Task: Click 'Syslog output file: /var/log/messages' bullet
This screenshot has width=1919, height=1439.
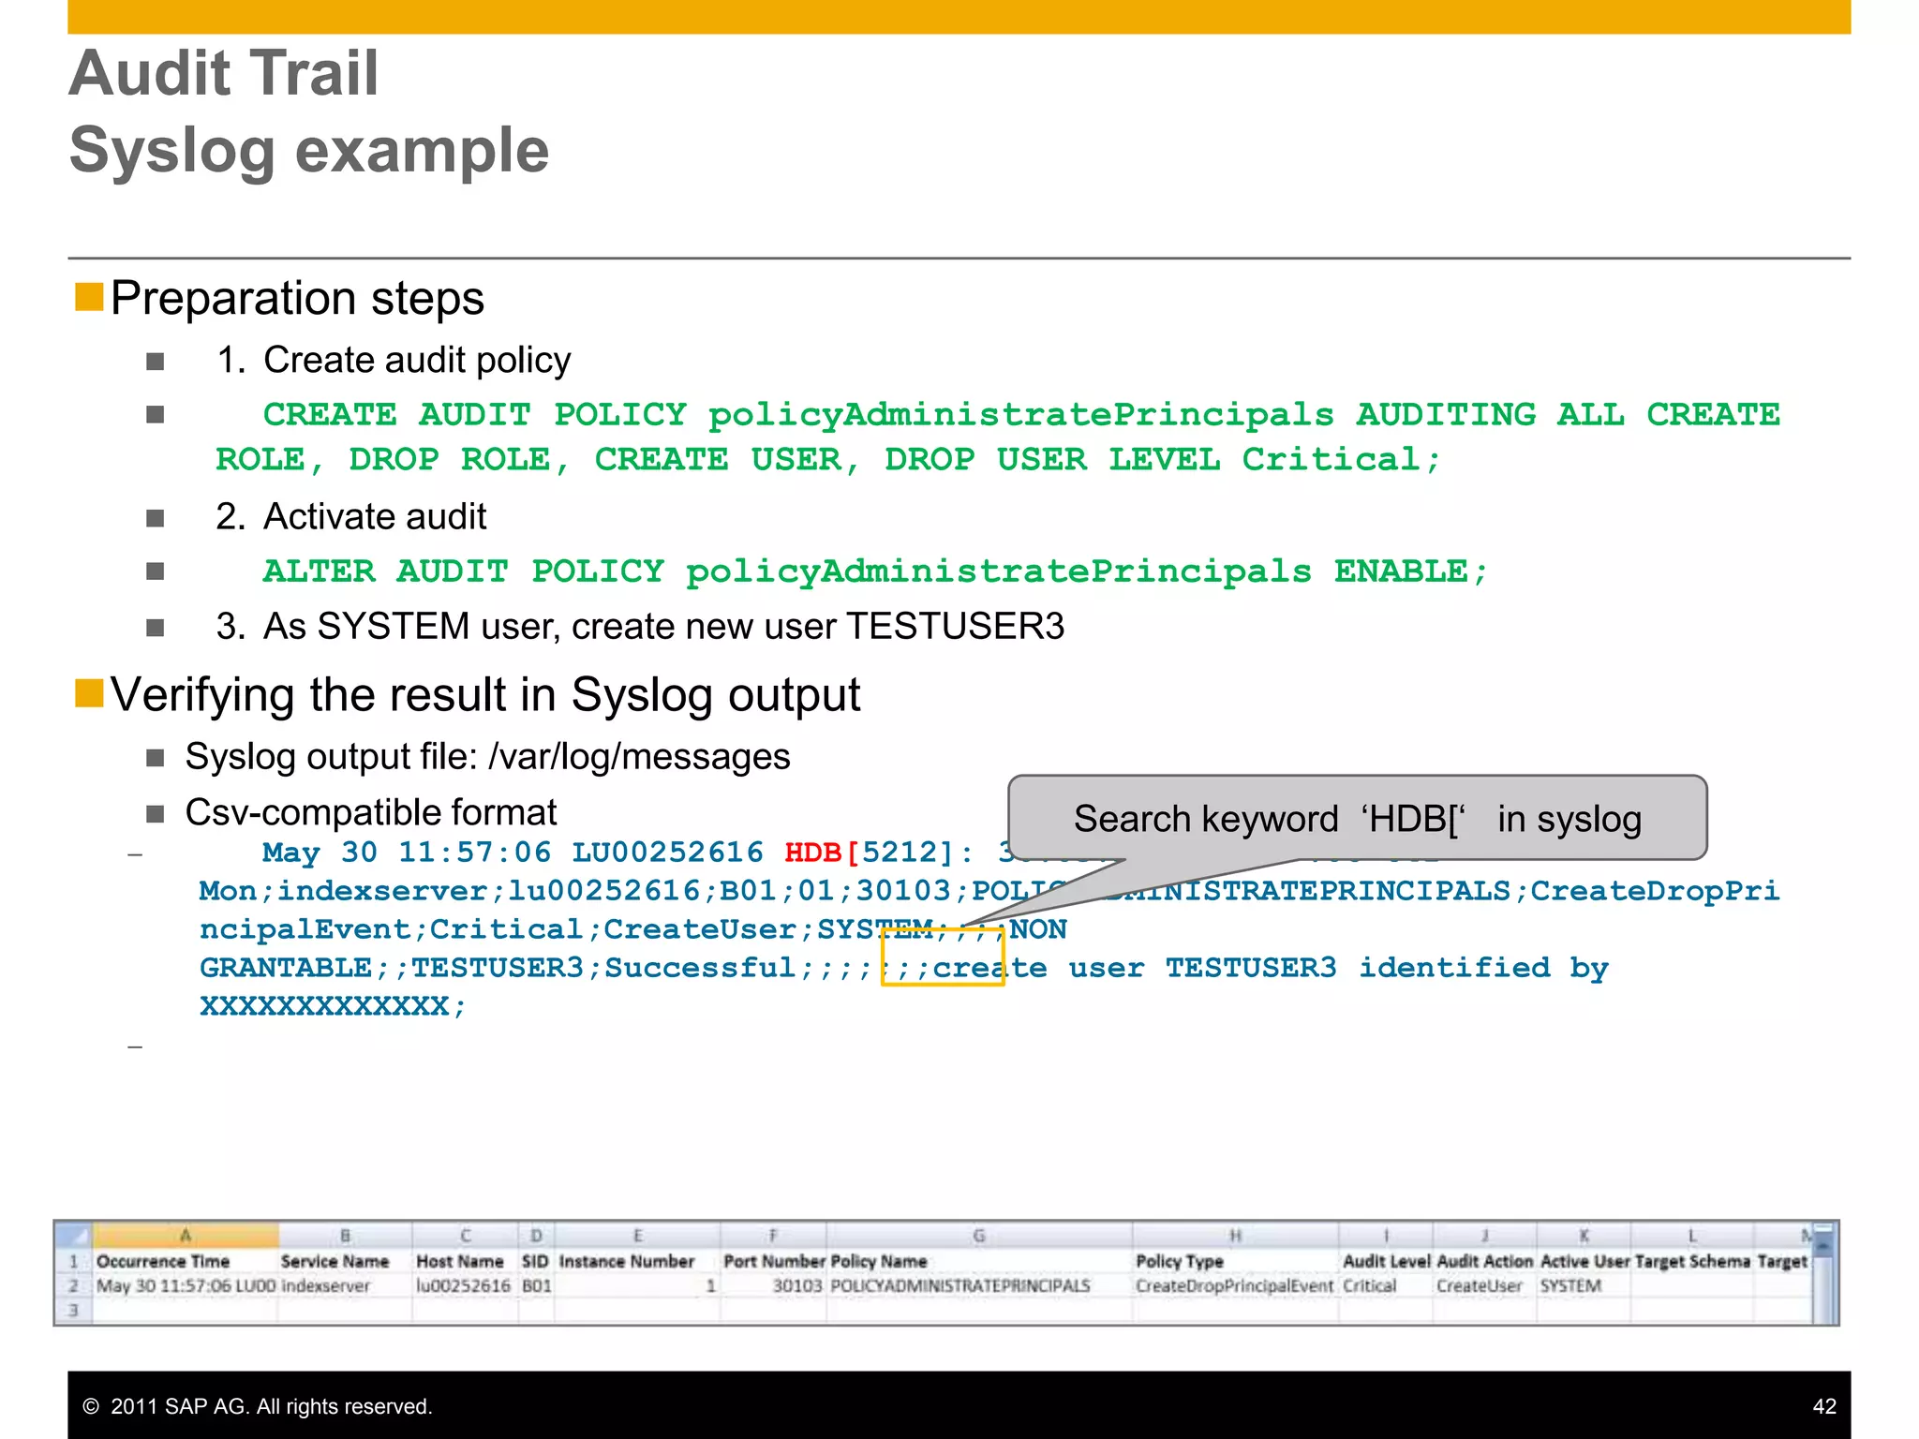Action: click(x=487, y=757)
